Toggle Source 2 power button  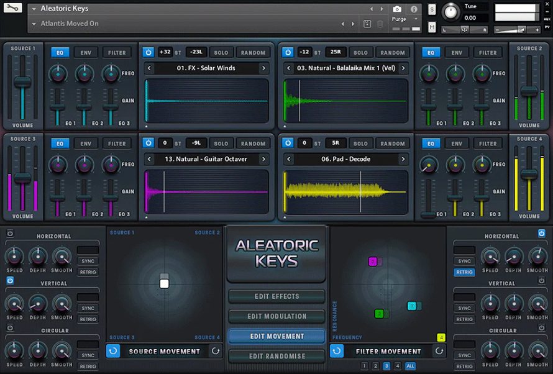tap(288, 52)
